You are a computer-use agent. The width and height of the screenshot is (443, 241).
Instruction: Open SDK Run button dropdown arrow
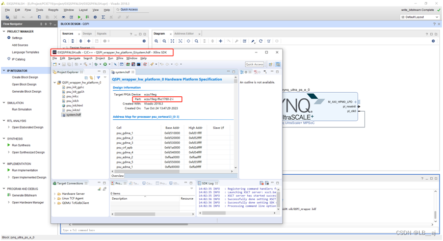tap(109, 64)
